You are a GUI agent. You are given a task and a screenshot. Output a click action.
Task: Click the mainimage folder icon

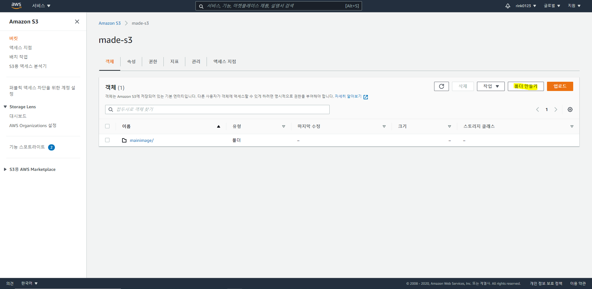tap(124, 140)
